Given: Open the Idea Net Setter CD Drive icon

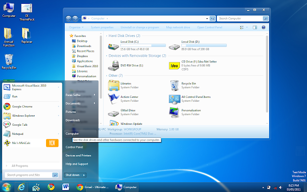Looking at the screenshot, I should (174, 66).
